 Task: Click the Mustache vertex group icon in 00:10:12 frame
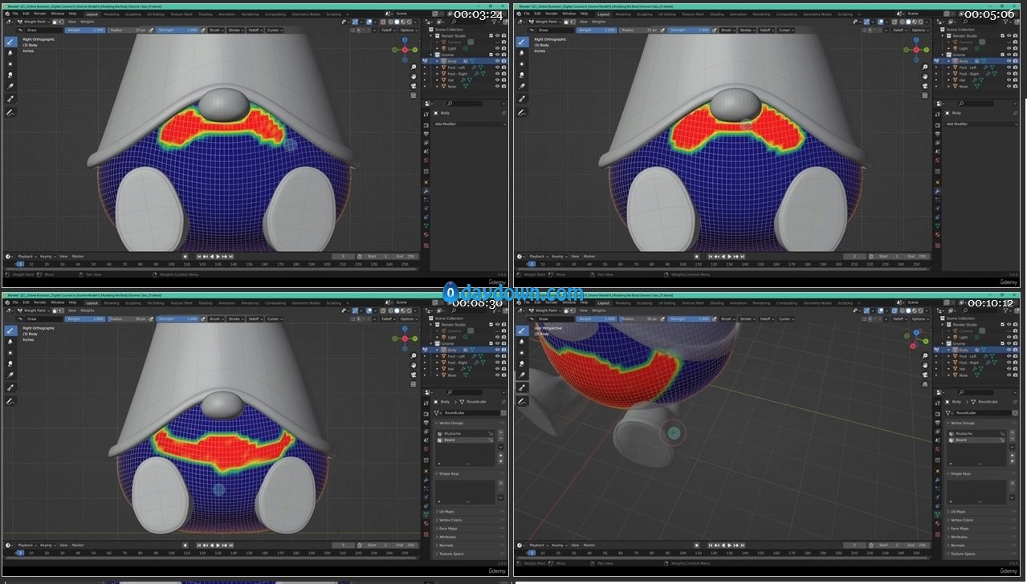tap(952, 433)
